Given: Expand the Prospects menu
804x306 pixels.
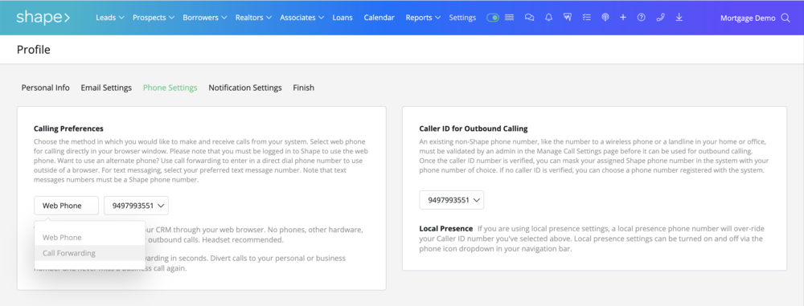Looking at the screenshot, I should [x=154, y=18].
